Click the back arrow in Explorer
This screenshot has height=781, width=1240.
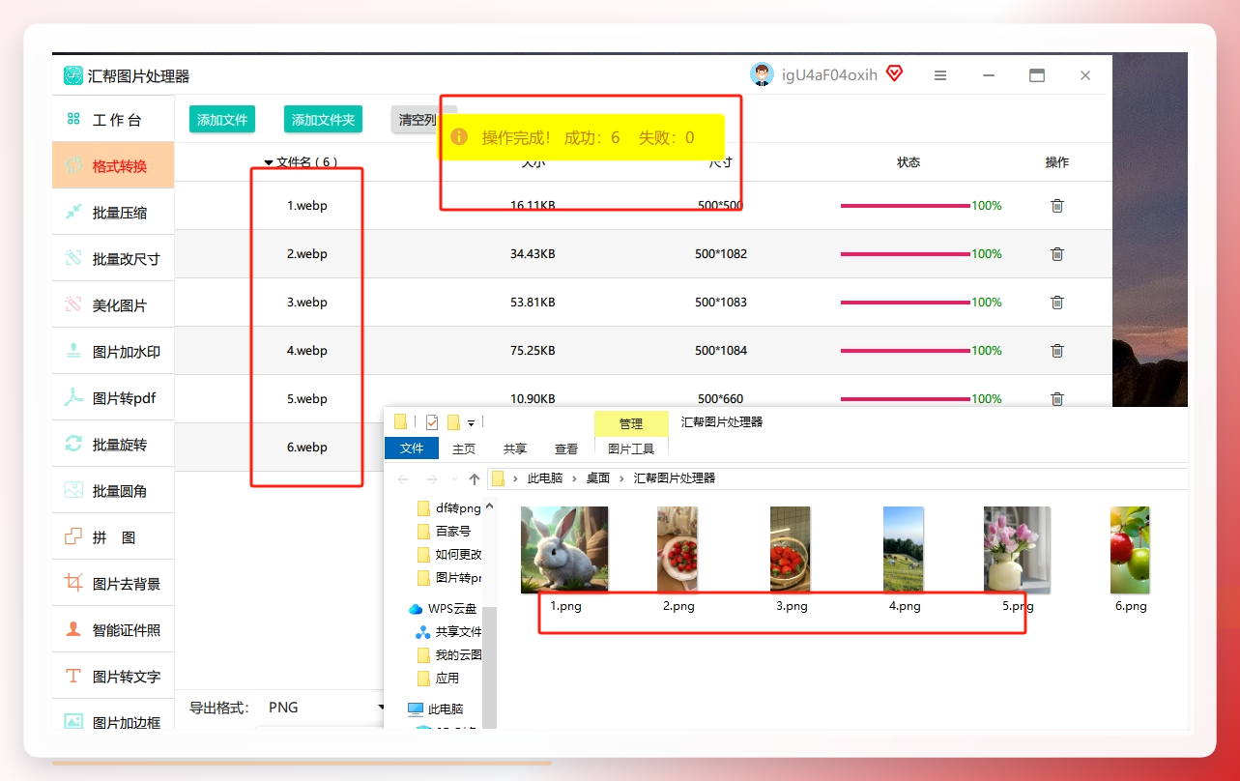pos(403,478)
